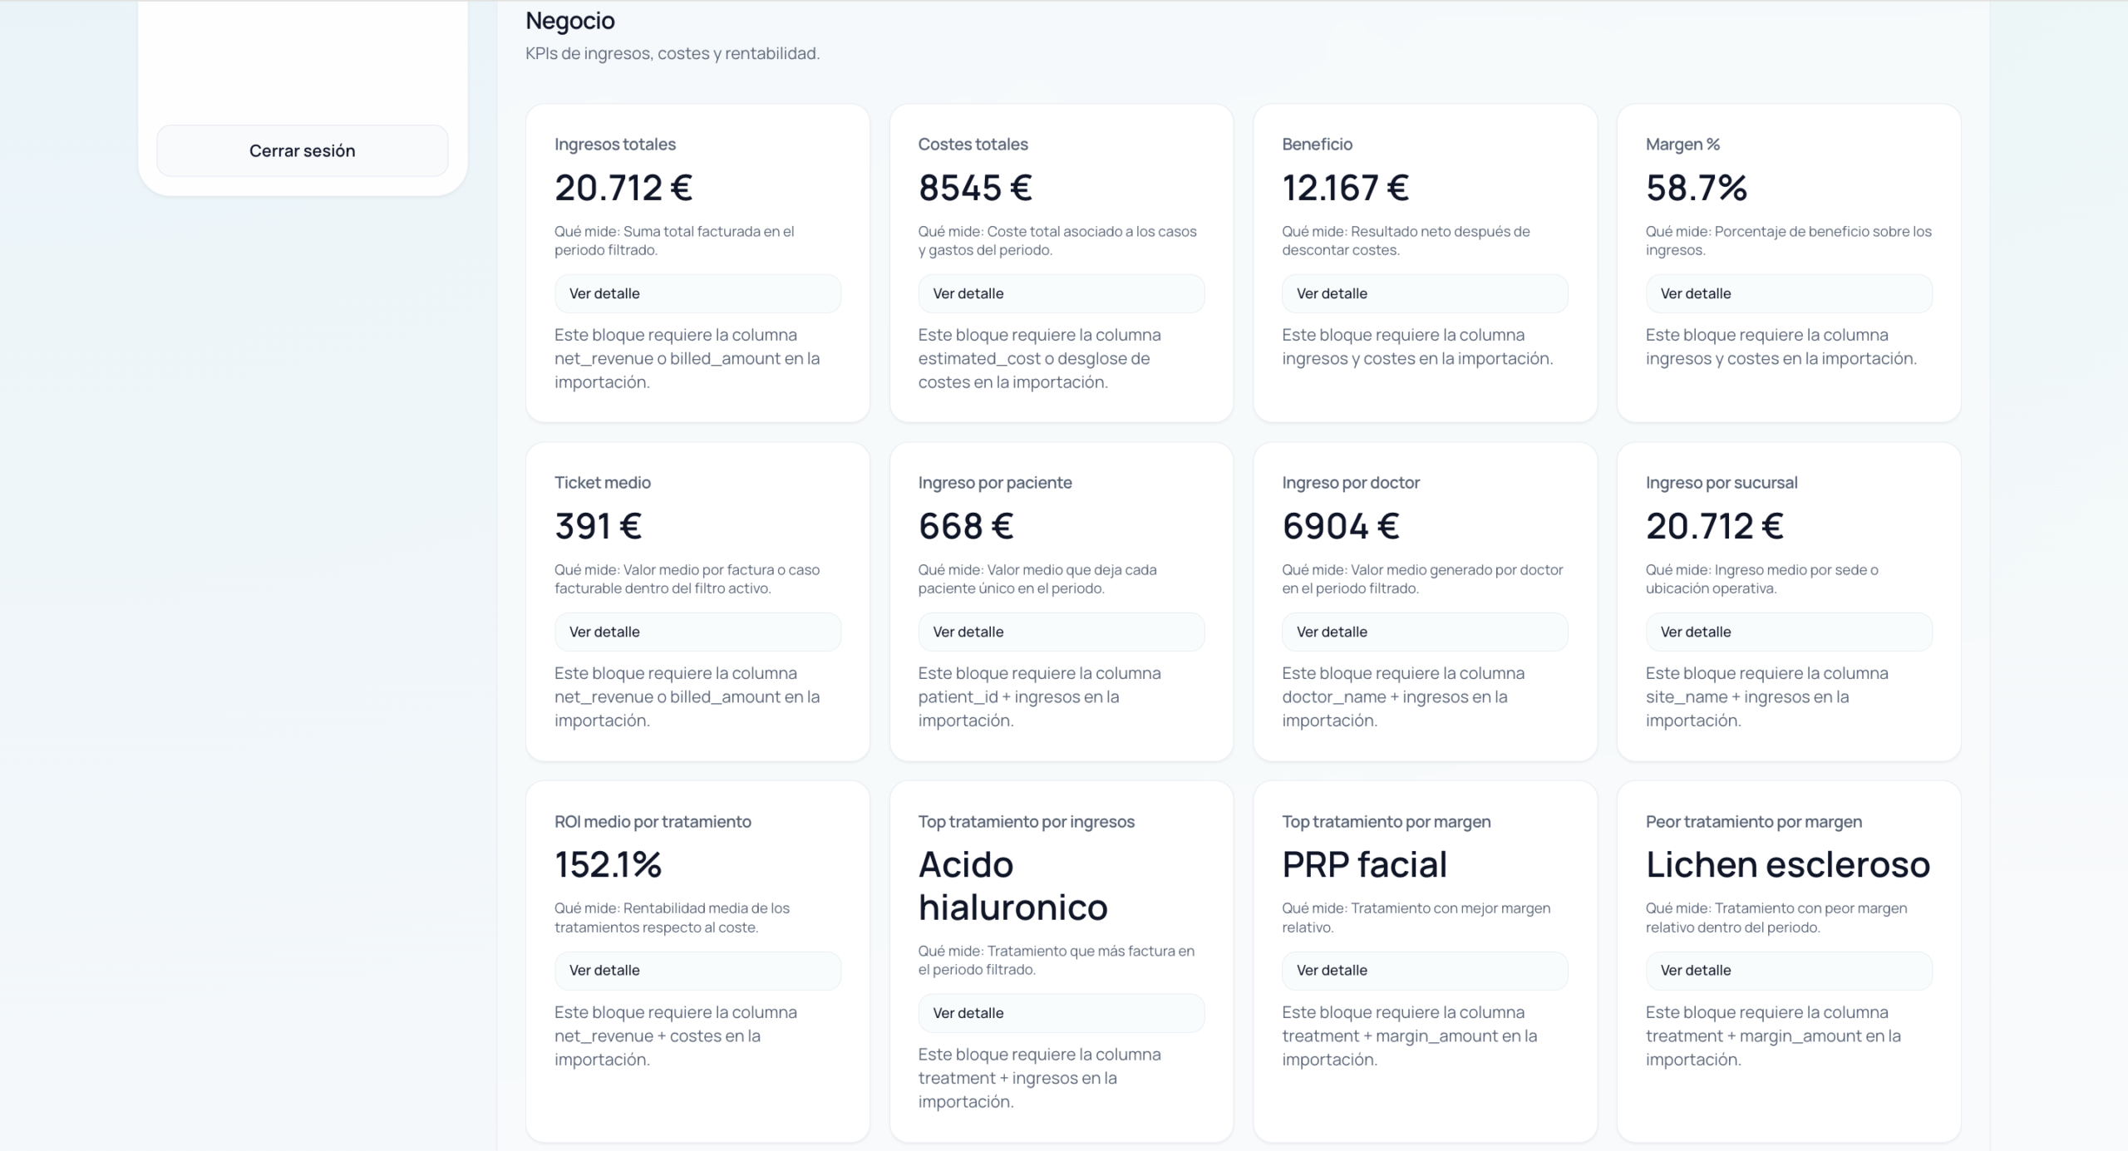Click the Lichen escleroso treatment title
The width and height of the screenshot is (2128, 1151).
pyautogui.click(x=1788, y=865)
